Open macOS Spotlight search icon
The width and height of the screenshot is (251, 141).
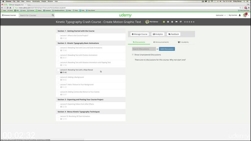(x=244, y=1)
